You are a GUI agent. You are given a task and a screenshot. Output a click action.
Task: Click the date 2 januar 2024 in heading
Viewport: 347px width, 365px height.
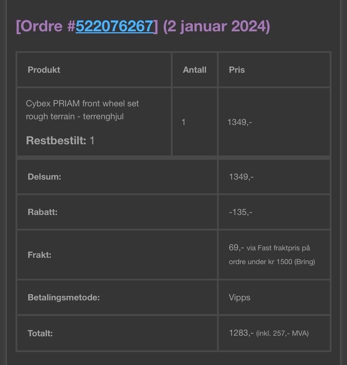(x=217, y=26)
